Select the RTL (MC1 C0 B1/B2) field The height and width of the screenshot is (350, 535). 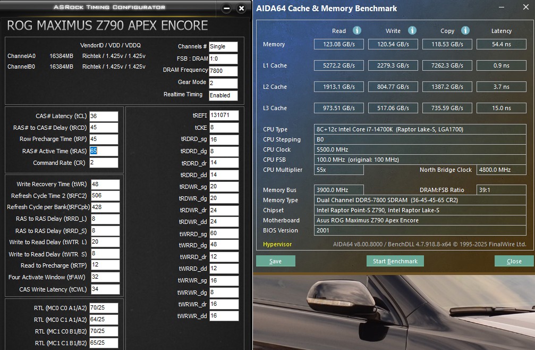point(104,331)
